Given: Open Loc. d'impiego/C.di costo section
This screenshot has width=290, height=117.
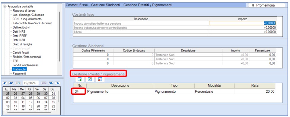Looking at the screenshot, I should click(28, 15).
